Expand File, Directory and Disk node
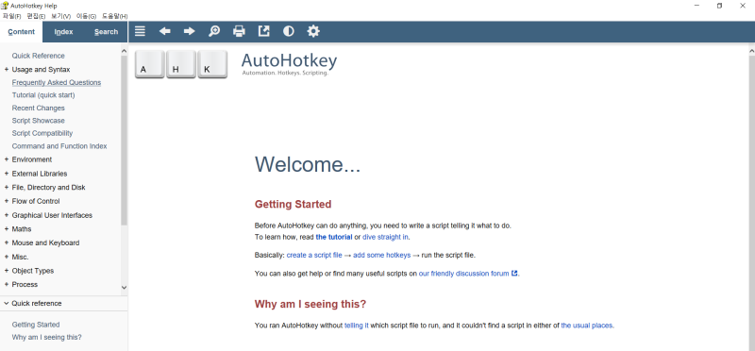 tap(7, 188)
